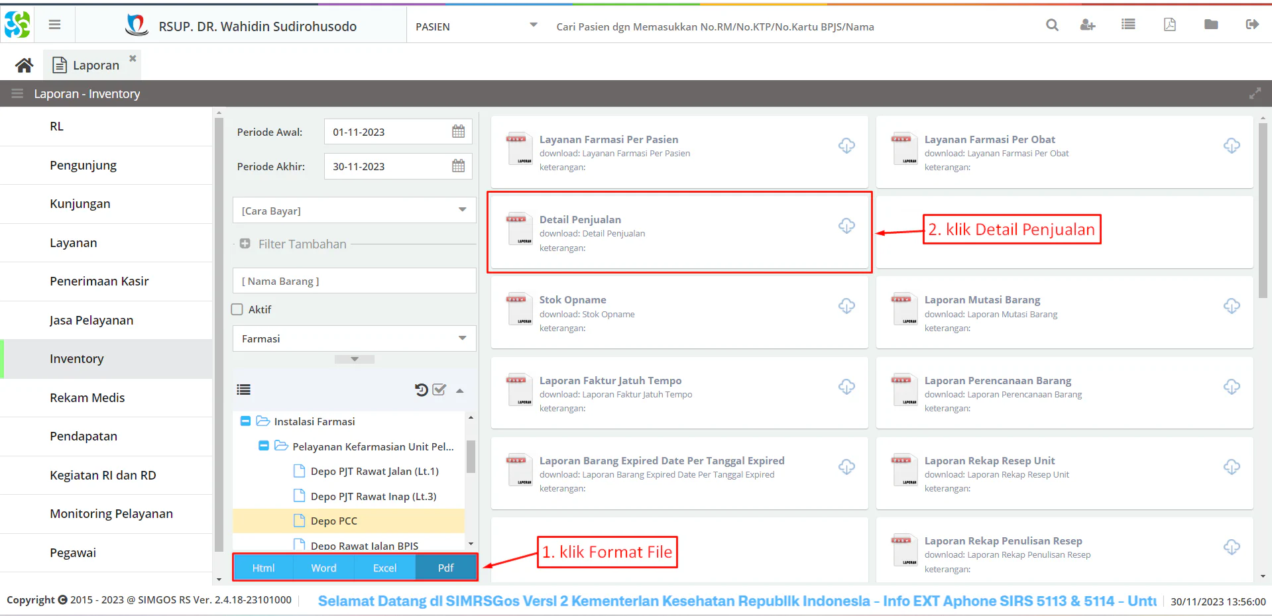Open the Detail Penjualan report card
This screenshot has height=616, width=1272.
679,232
